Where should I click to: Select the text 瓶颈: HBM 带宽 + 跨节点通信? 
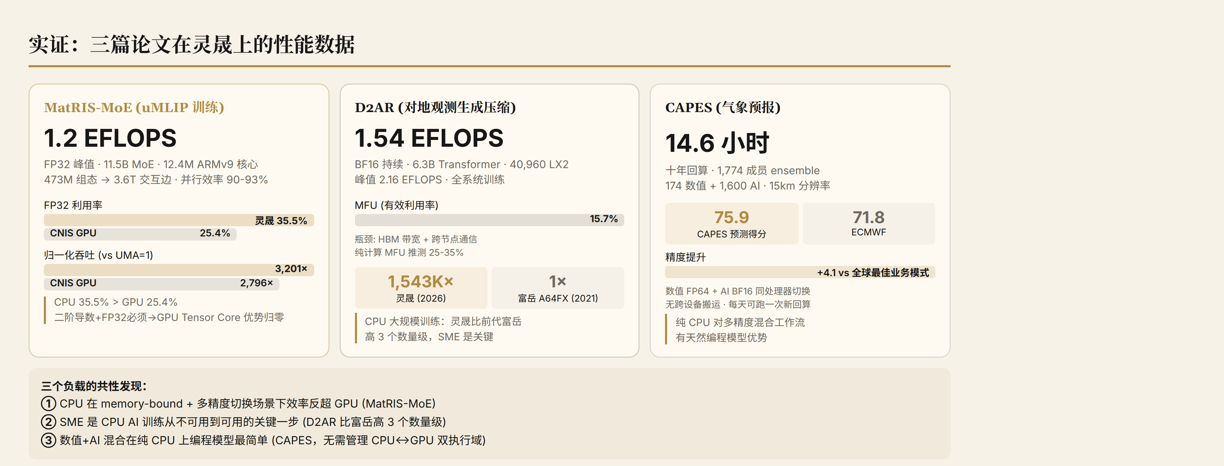click(416, 239)
